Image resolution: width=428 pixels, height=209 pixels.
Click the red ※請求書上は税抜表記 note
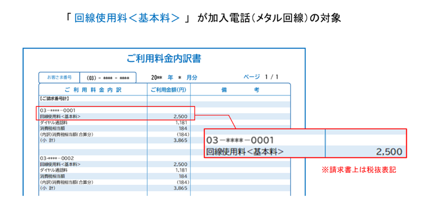359,170
